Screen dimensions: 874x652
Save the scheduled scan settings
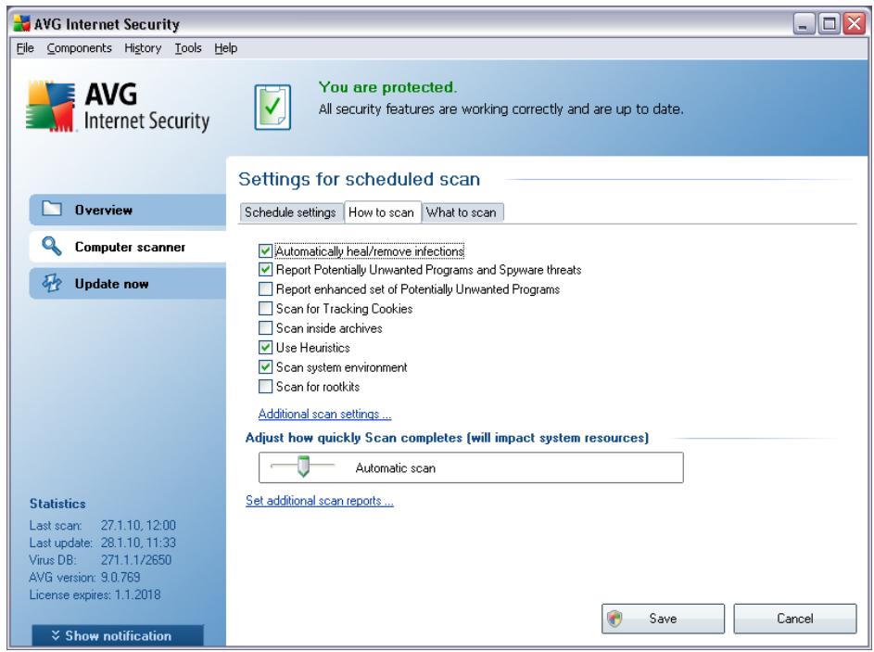point(663,618)
